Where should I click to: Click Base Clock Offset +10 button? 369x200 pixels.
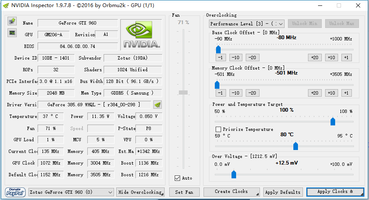331,57
